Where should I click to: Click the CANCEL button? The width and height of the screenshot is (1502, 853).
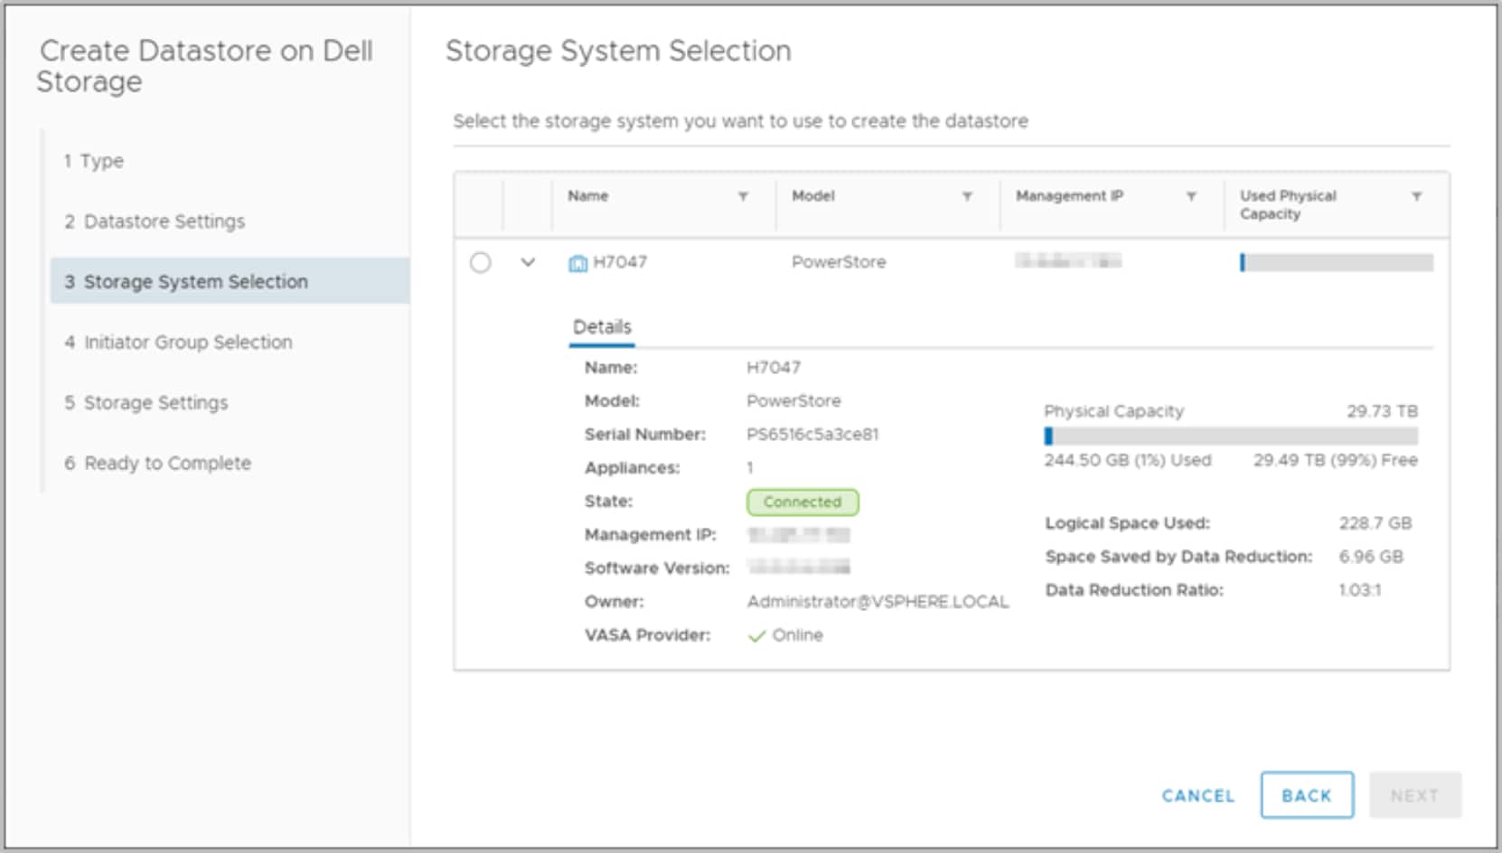click(1197, 796)
